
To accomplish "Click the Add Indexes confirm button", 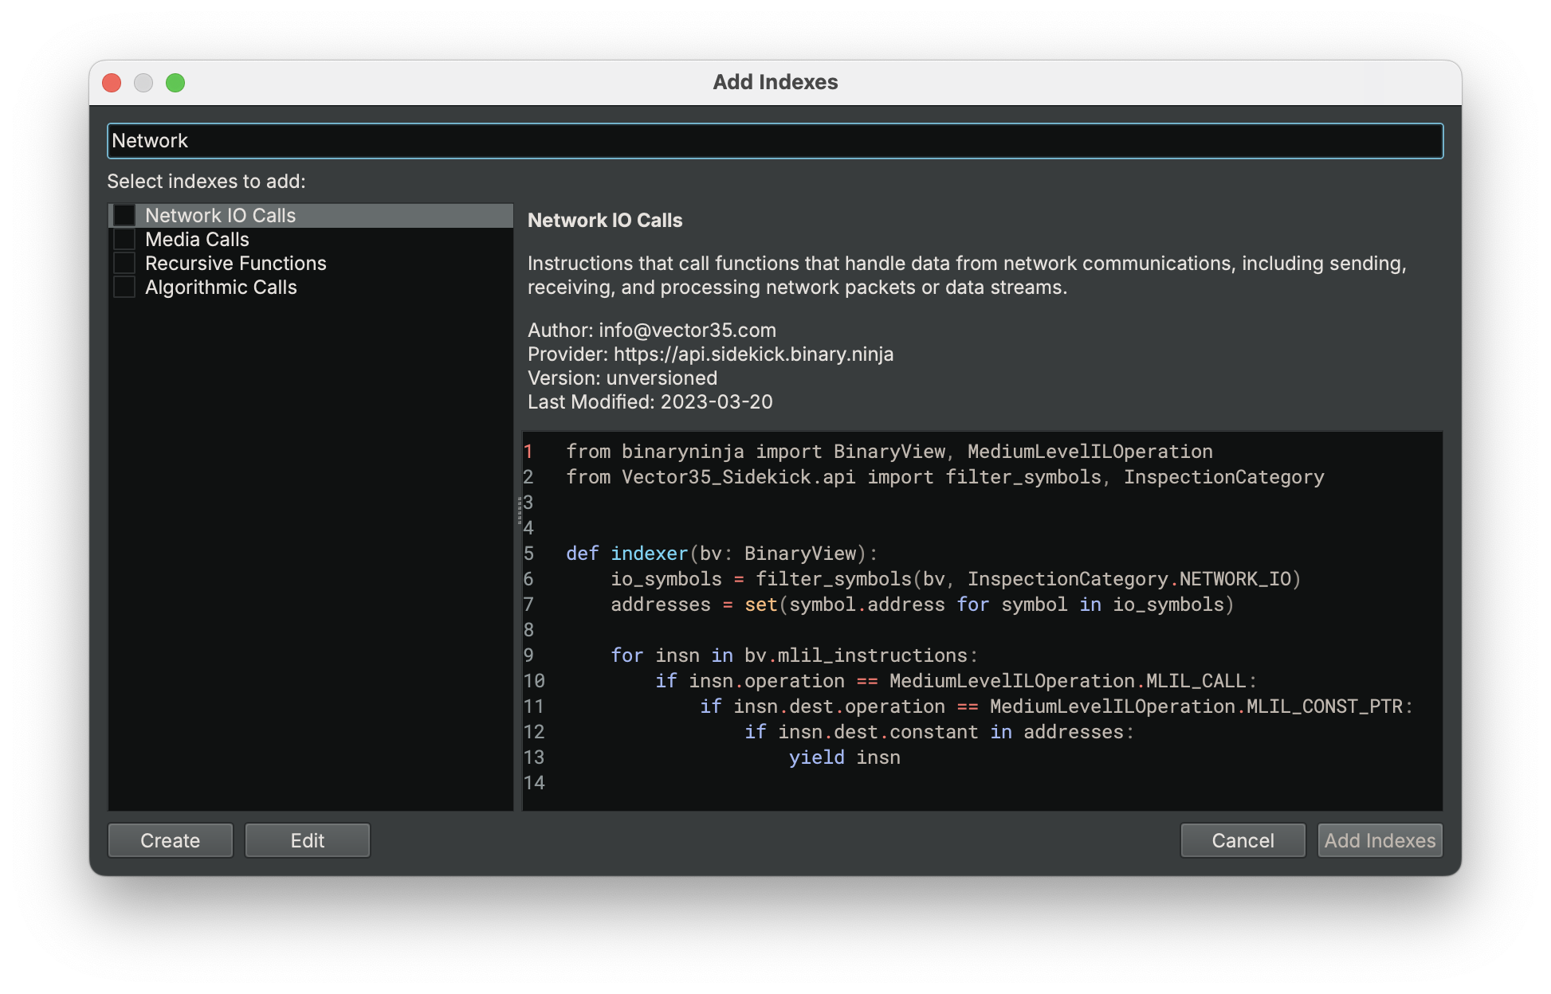I will click(1379, 840).
